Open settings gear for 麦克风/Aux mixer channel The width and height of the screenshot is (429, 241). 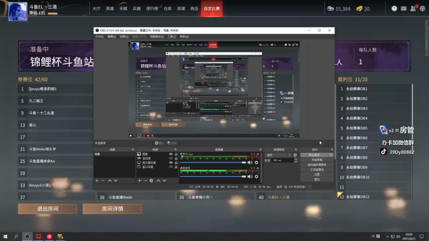(256, 163)
